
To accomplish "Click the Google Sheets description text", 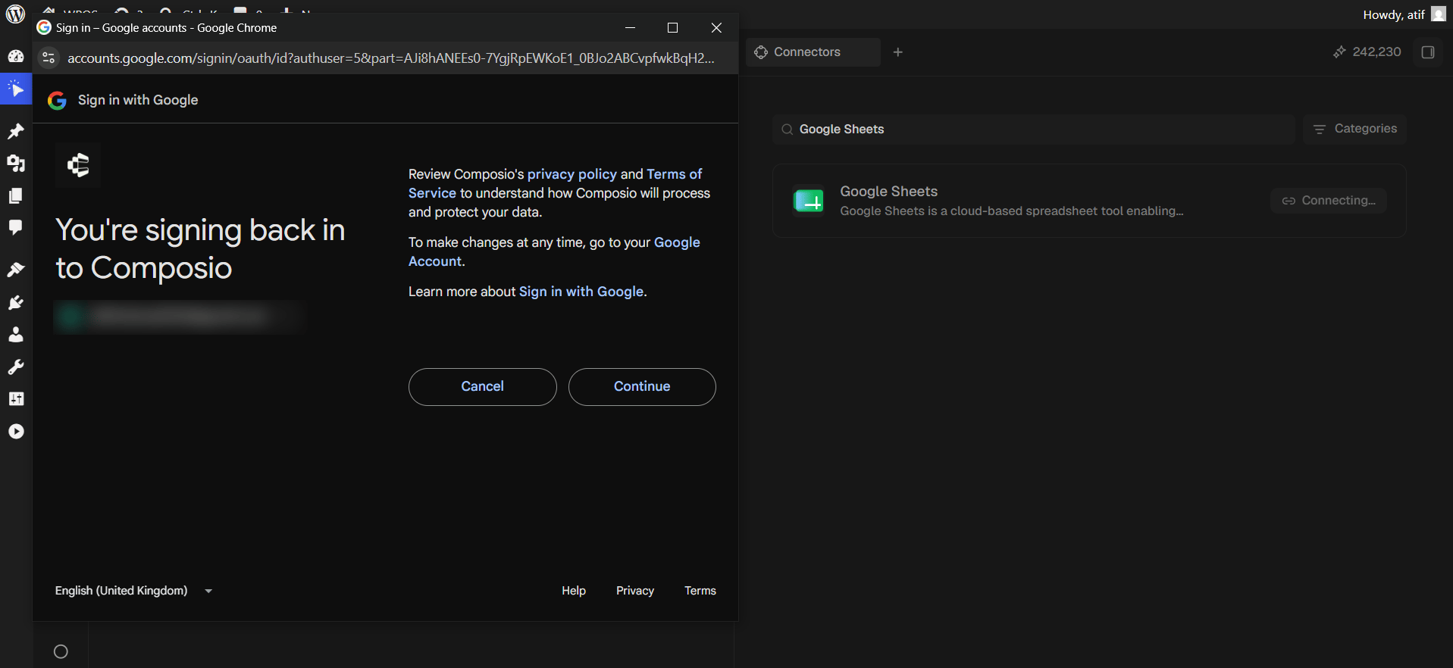I will tap(1012, 211).
